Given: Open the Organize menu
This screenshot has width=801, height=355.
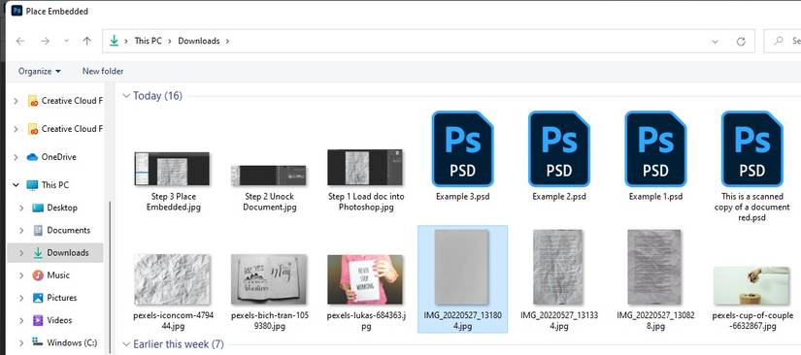Looking at the screenshot, I should (x=40, y=72).
